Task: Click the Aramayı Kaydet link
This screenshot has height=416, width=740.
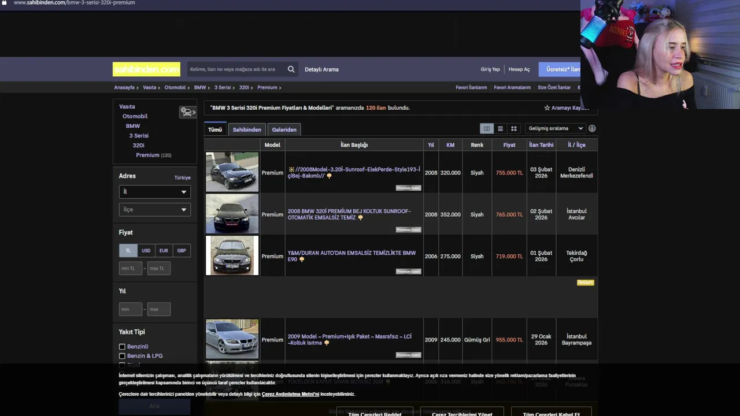Action: coord(569,108)
